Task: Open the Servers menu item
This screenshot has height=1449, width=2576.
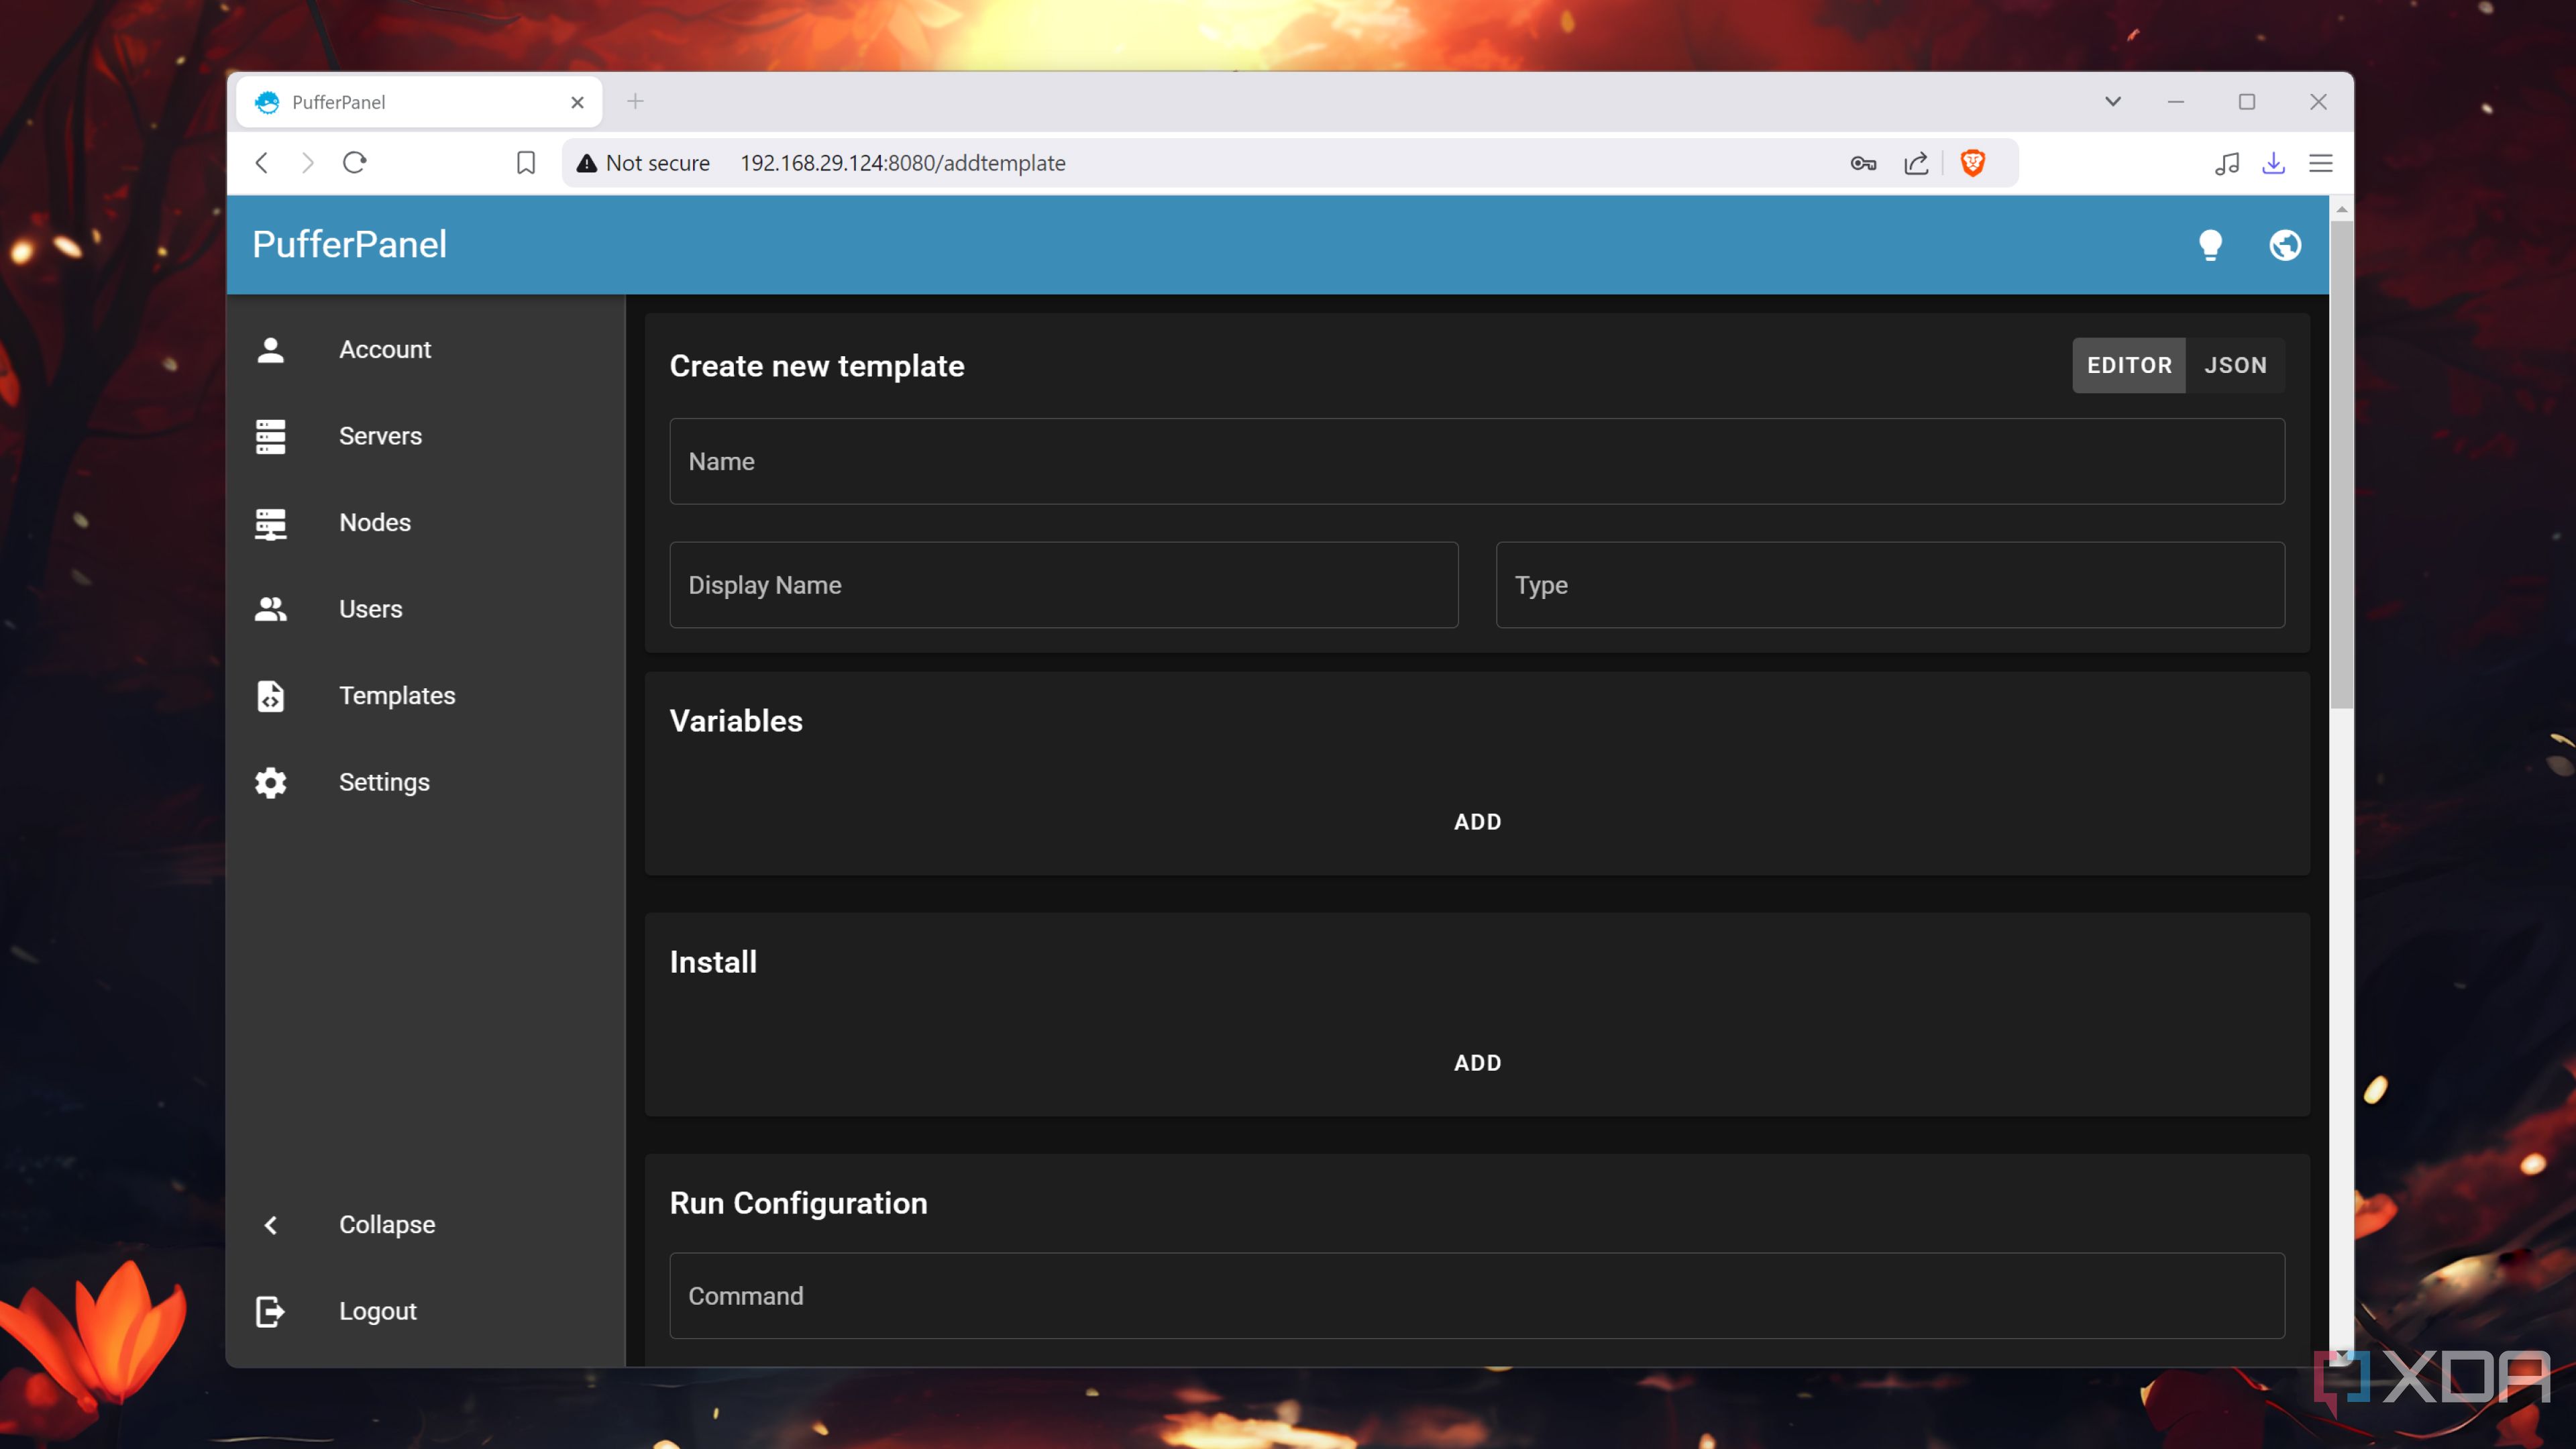Action: 425,437
